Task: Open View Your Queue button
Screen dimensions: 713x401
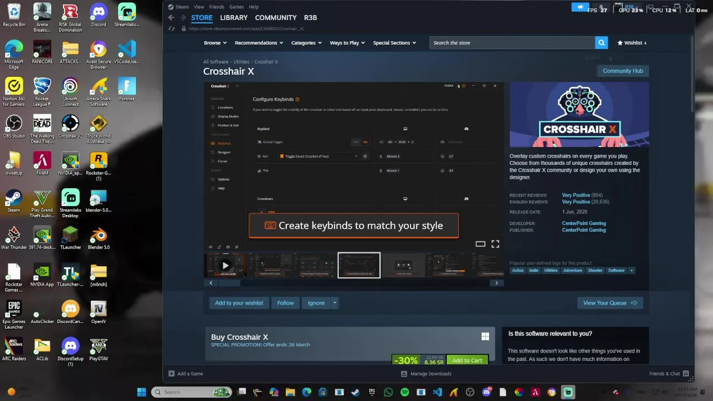Action: point(610,303)
